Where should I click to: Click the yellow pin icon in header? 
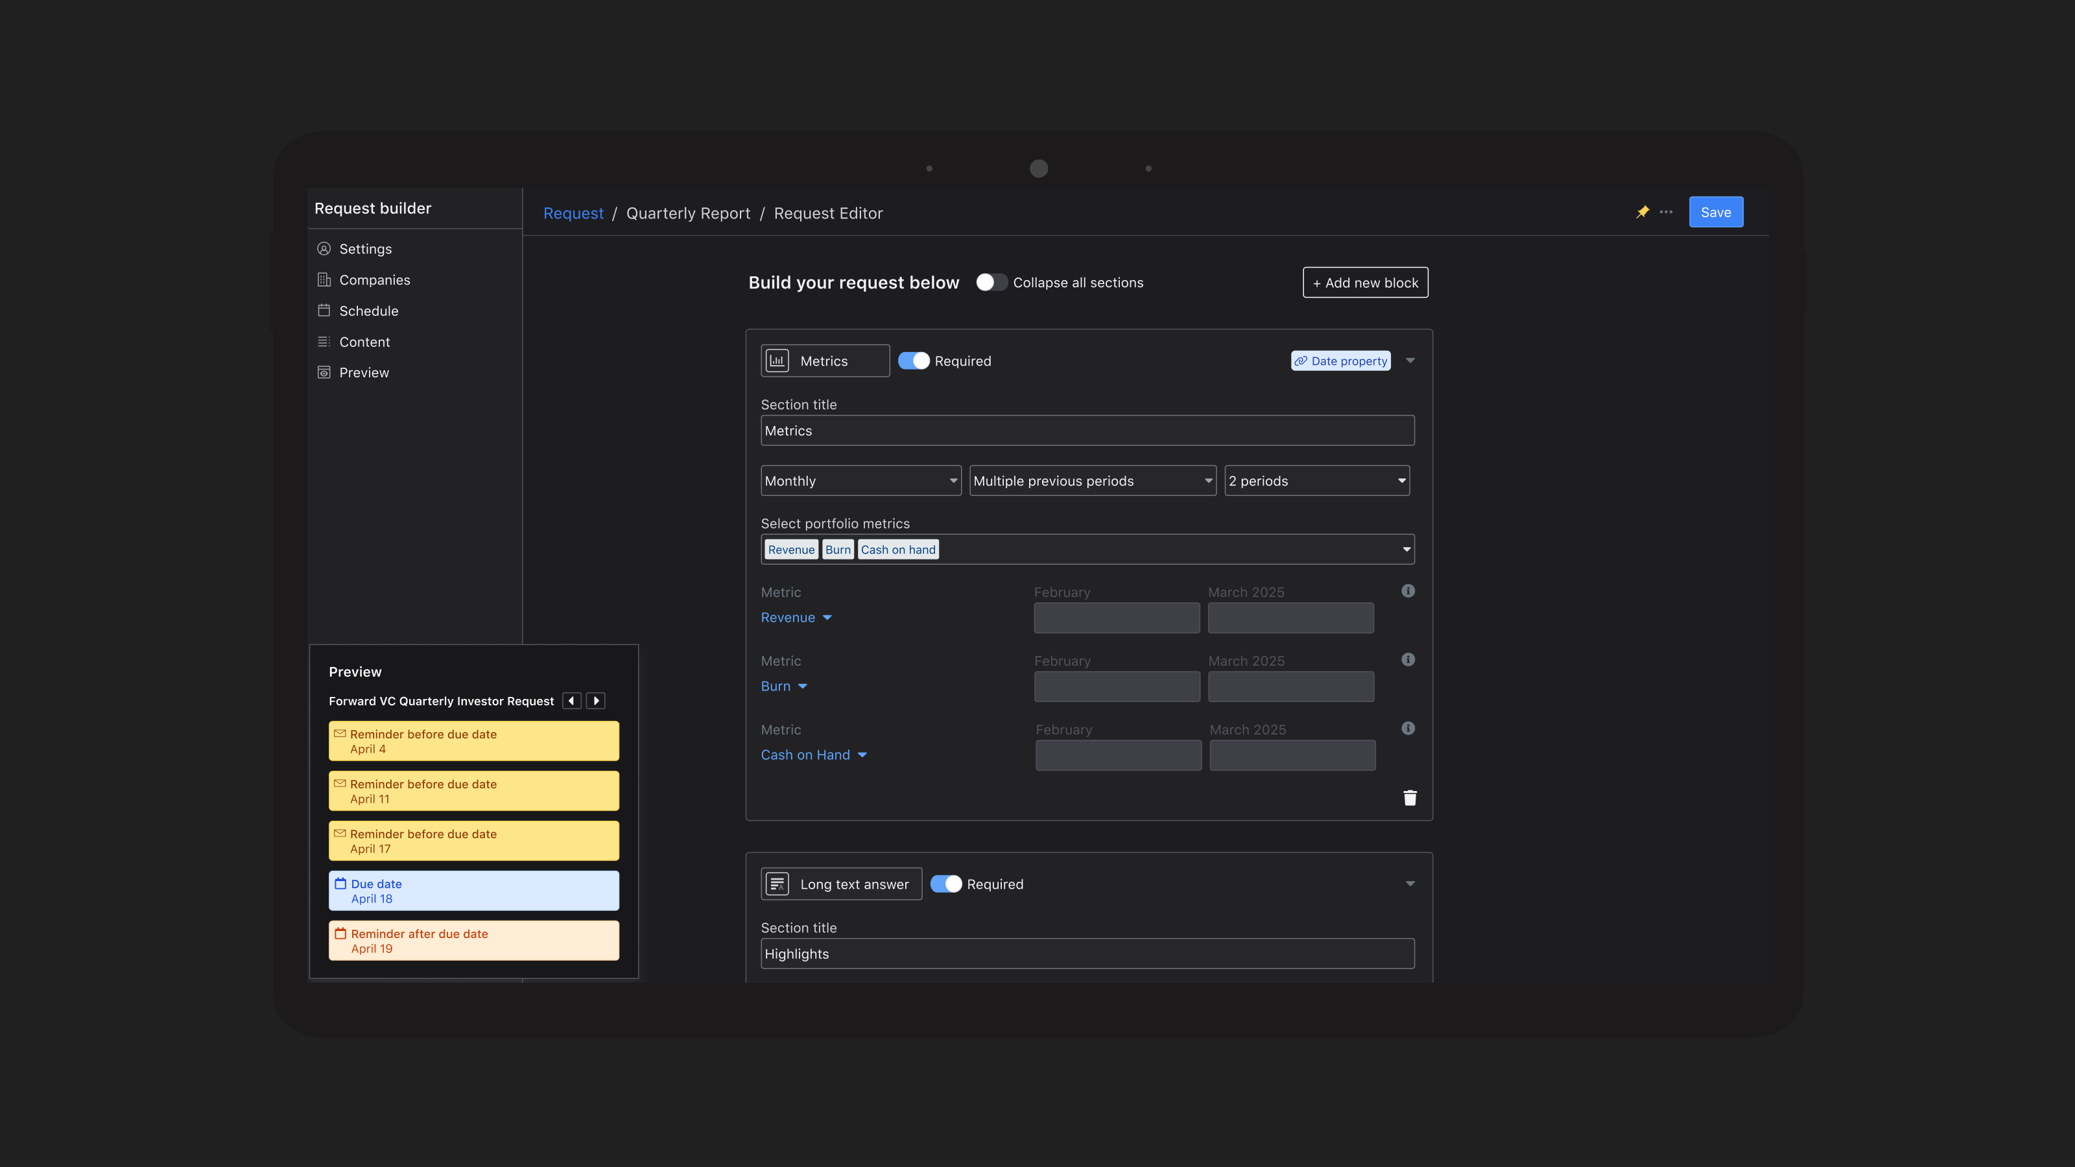pyautogui.click(x=1642, y=212)
